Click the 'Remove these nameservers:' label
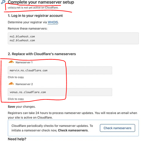 click(x=28, y=28)
